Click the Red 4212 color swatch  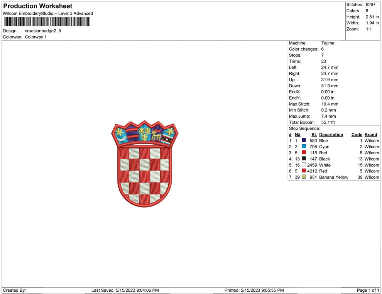click(303, 171)
